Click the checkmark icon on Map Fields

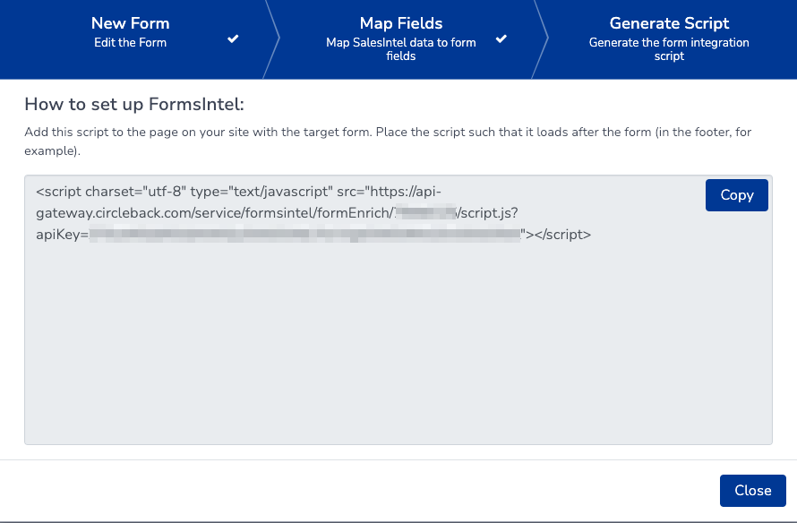click(x=501, y=39)
